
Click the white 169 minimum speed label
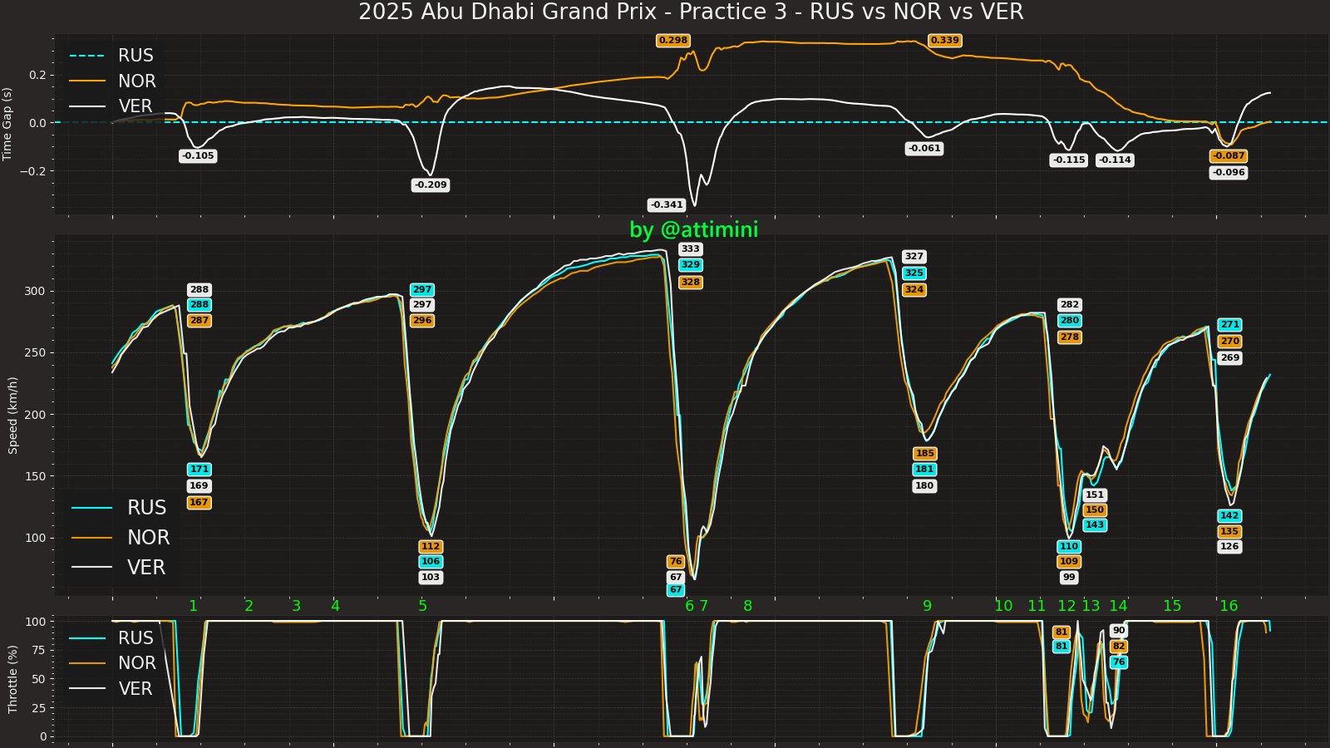[199, 486]
